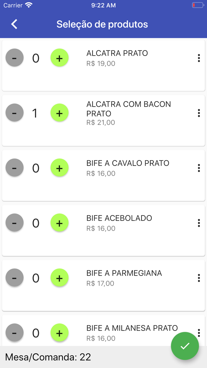Open the options menu for ALCATRA PRATO
Image resolution: width=207 pixels, height=368 pixels.
pos(199,58)
